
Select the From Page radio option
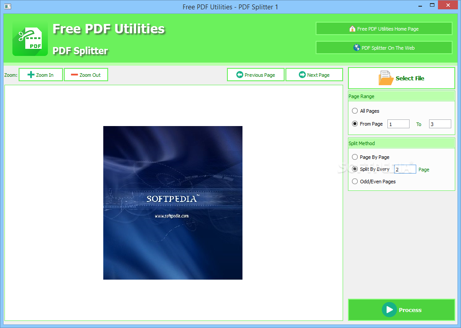pos(355,124)
